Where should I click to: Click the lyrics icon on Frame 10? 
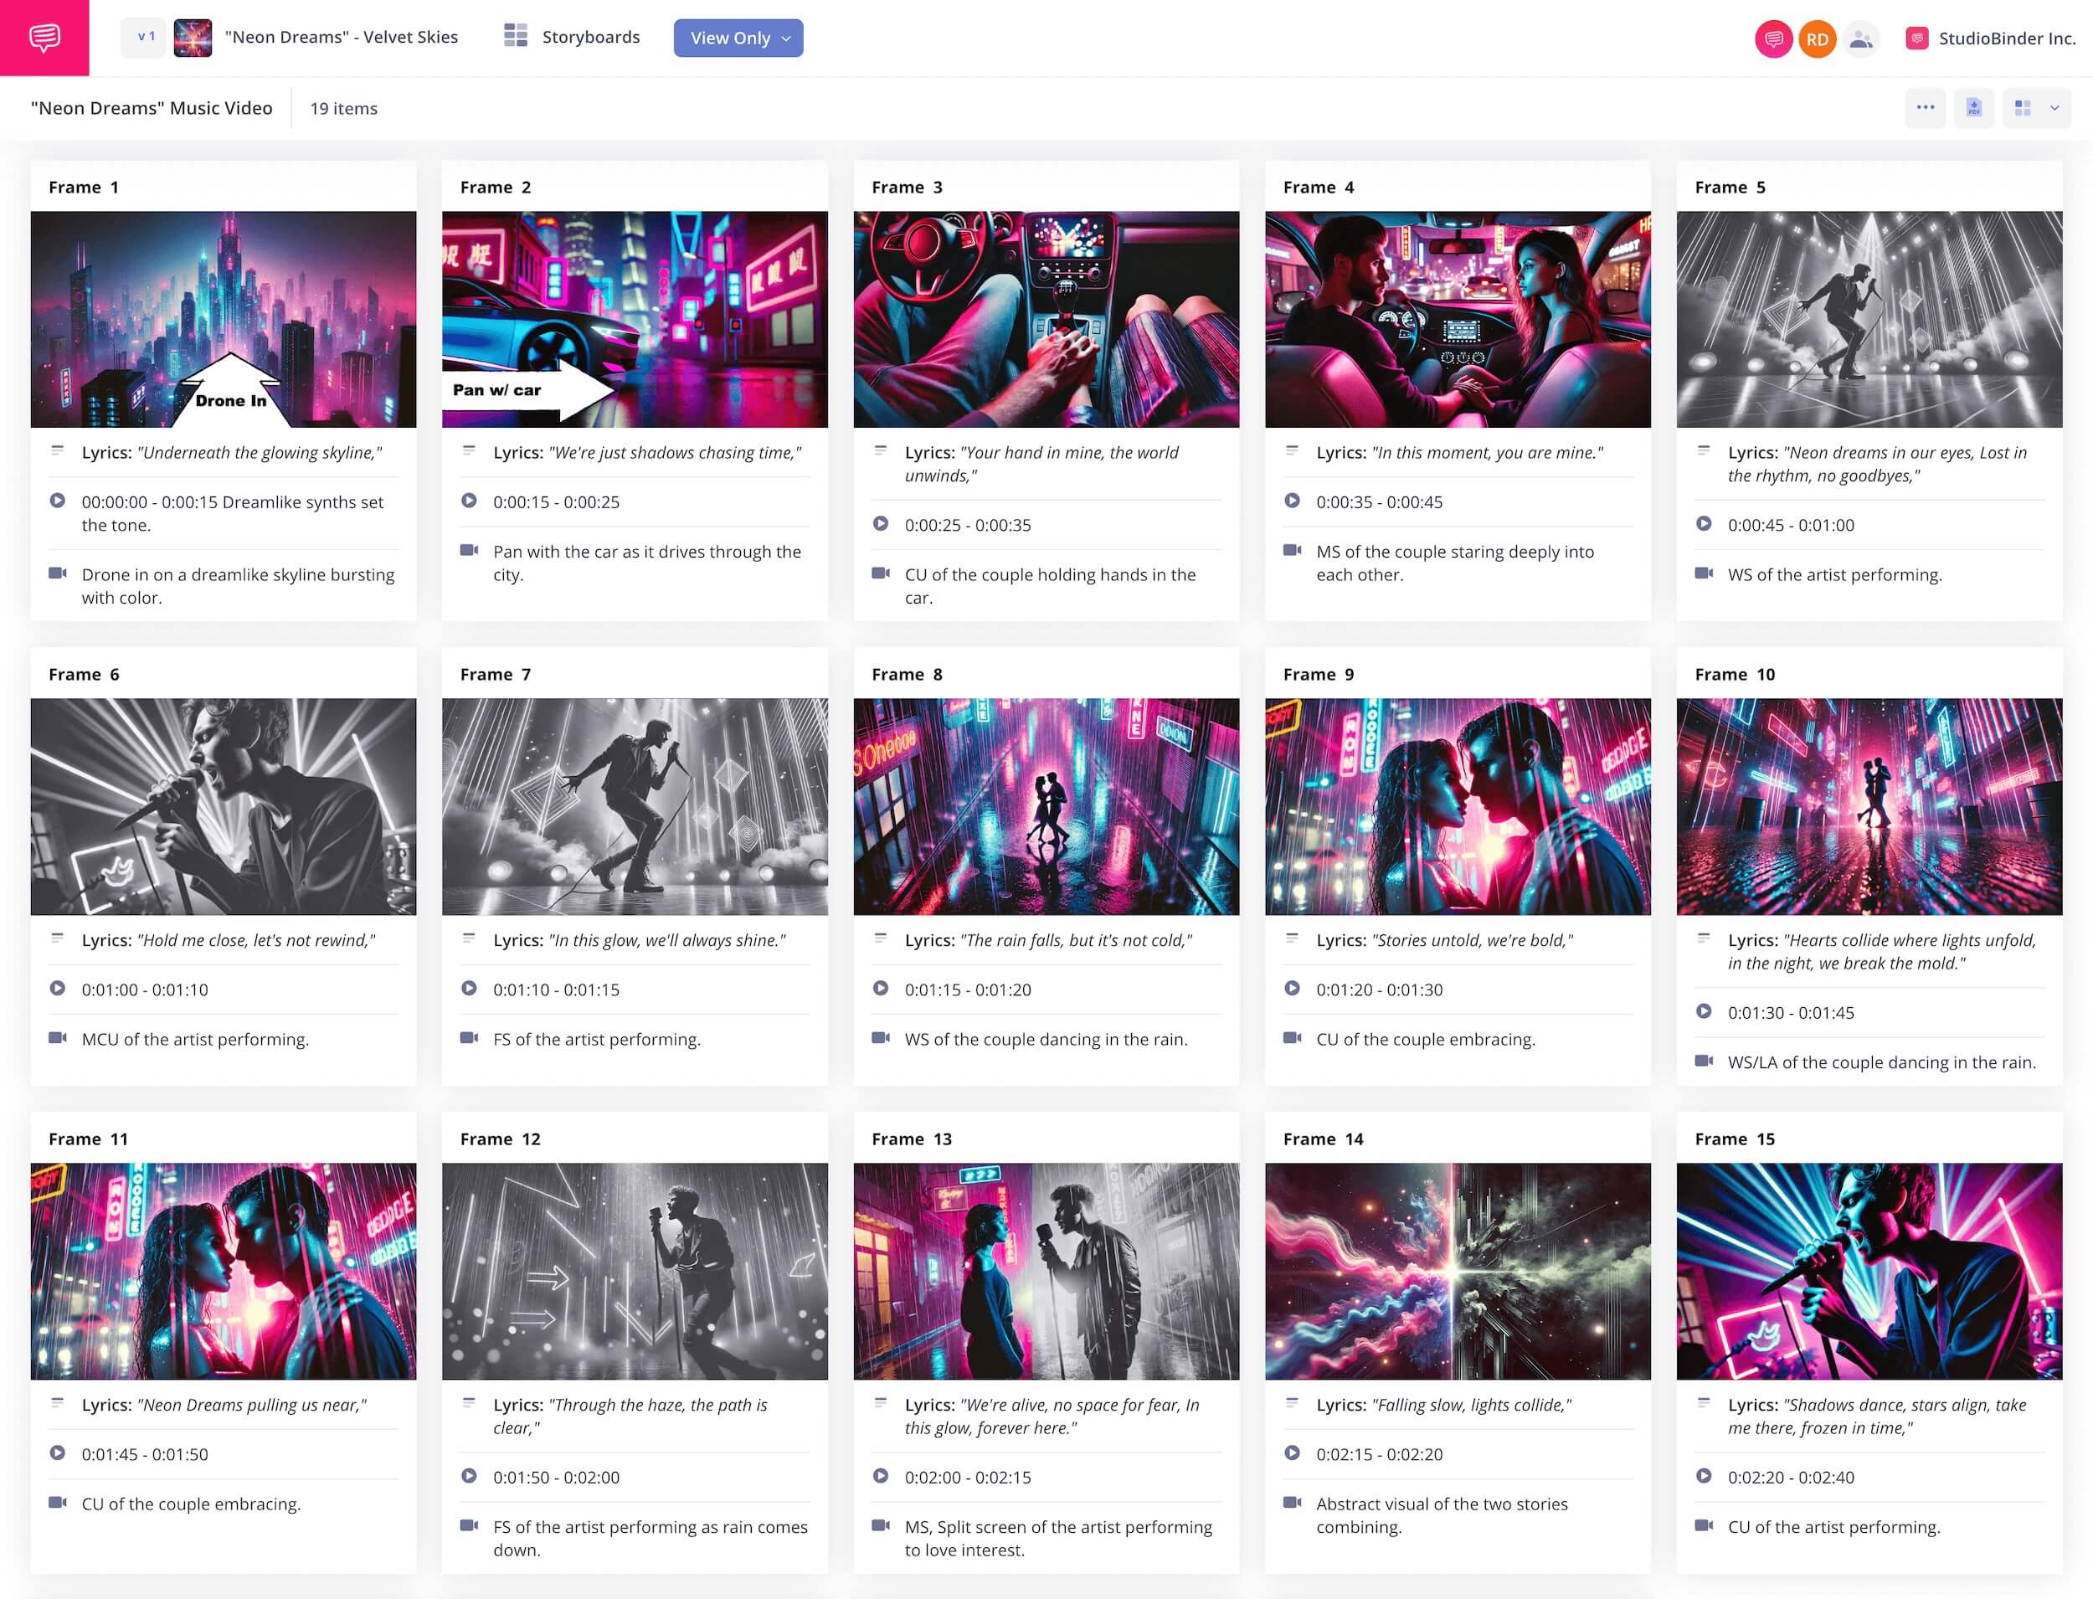point(1705,941)
